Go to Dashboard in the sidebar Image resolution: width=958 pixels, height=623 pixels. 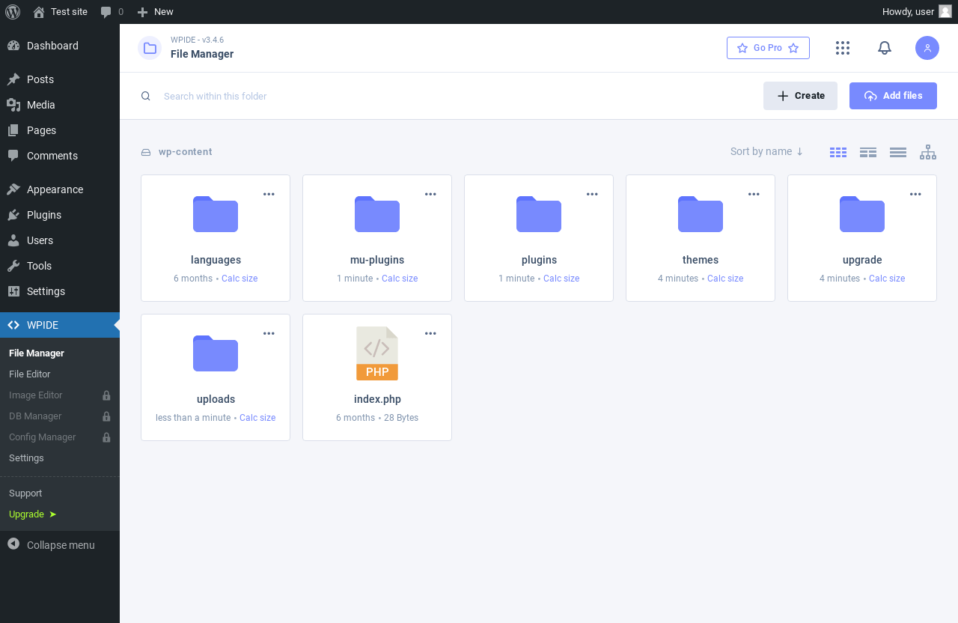[60, 46]
